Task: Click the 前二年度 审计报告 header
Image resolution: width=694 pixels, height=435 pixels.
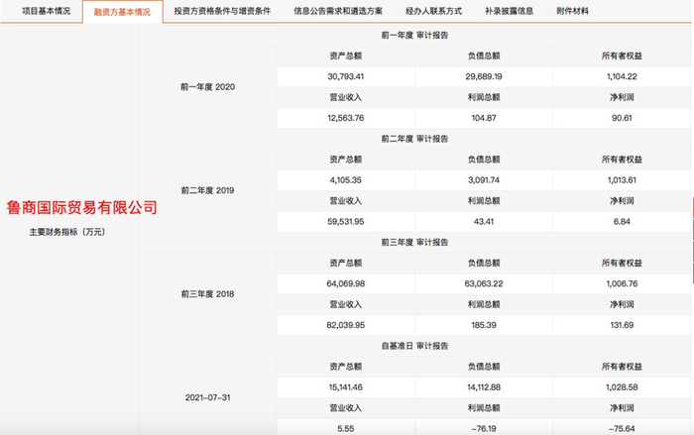Action: coord(414,139)
